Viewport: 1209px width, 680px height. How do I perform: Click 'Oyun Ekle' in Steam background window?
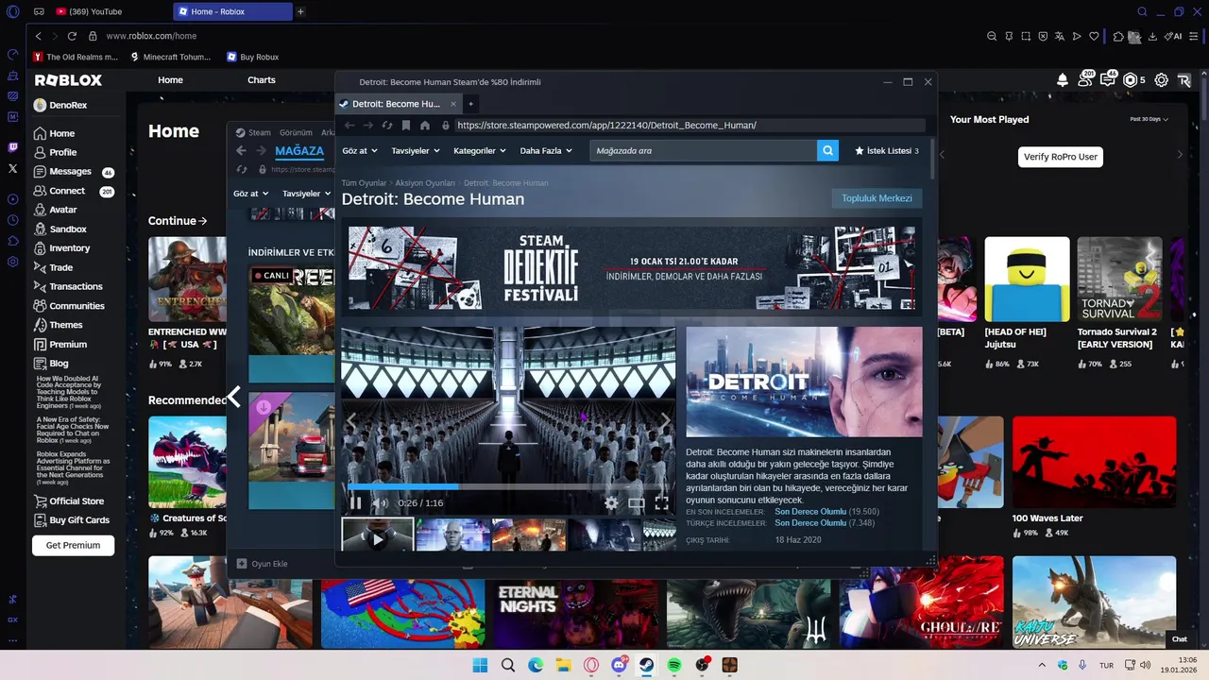pos(262,564)
